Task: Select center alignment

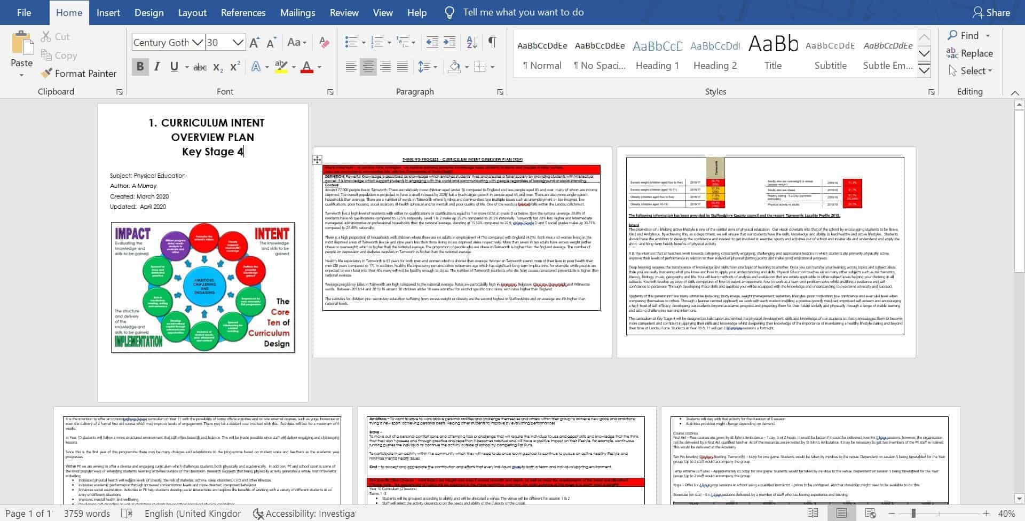Action: coord(368,66)
